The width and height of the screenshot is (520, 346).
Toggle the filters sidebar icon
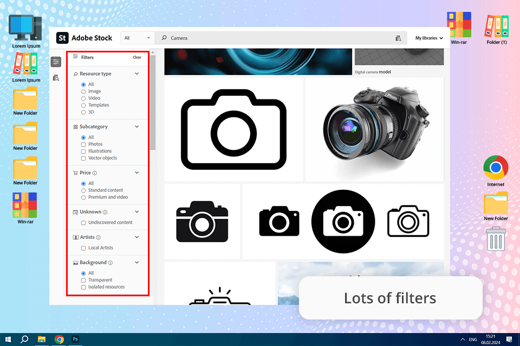click(56, 62)
